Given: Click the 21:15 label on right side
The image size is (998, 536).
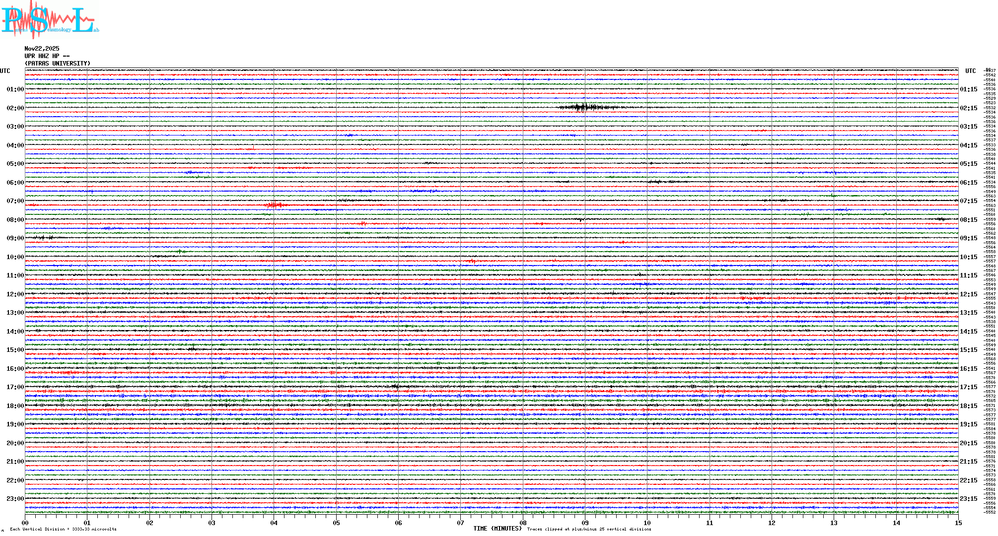Looking at the screenshot, I should pyautogui.click(x=968, y=462).
